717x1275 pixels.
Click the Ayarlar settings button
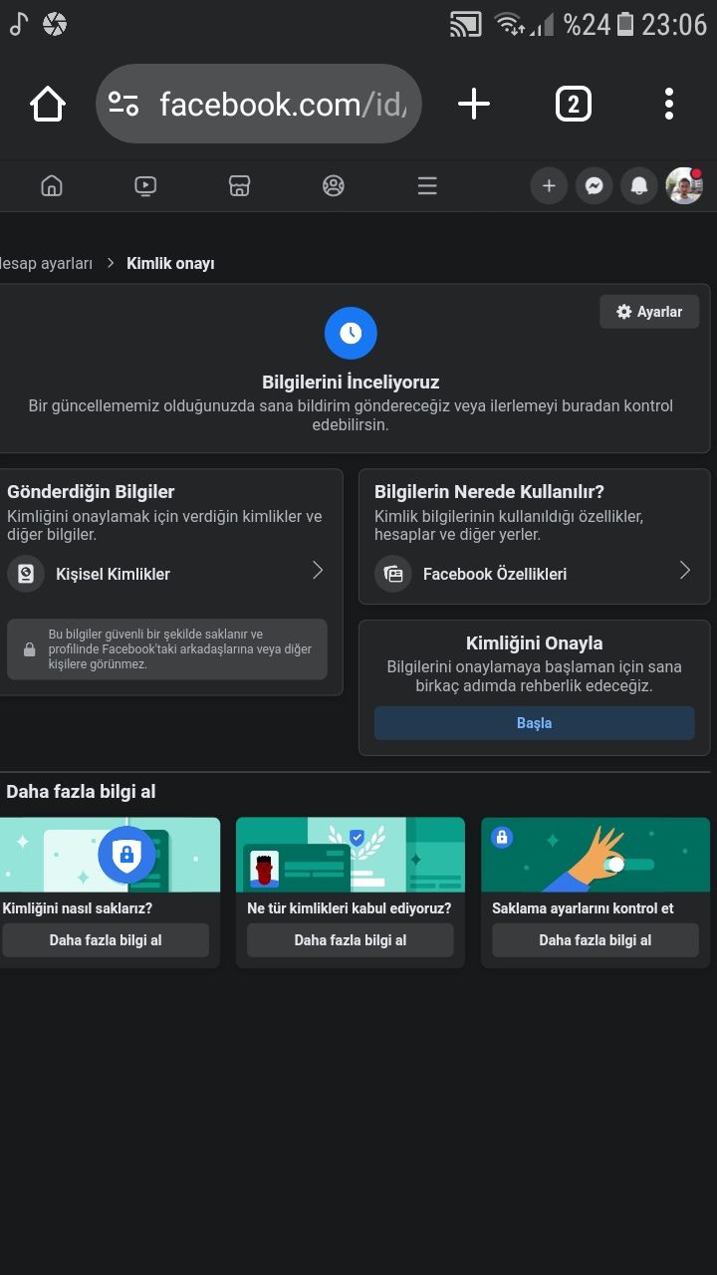click(x=649, y=312)
